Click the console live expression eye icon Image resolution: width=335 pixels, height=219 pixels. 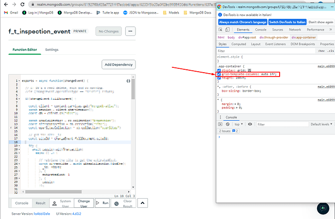pos(250,125)
